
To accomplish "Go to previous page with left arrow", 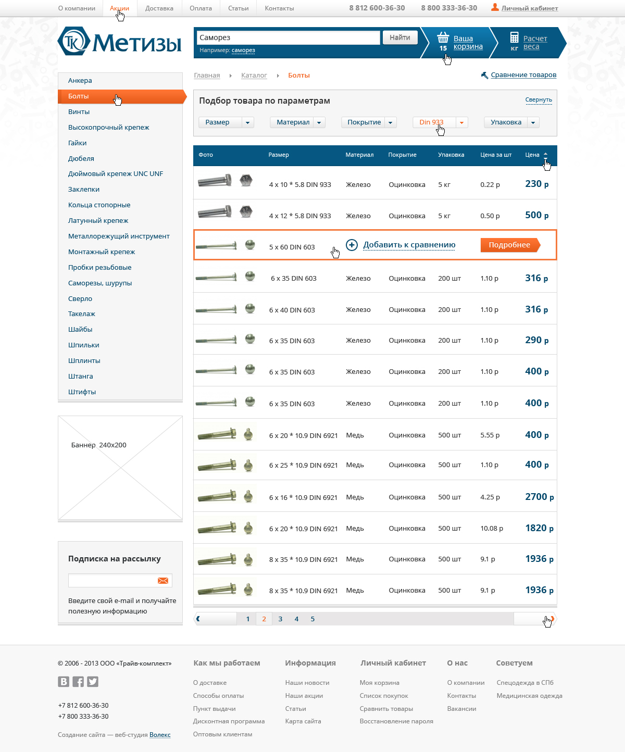I will [198, 619].
